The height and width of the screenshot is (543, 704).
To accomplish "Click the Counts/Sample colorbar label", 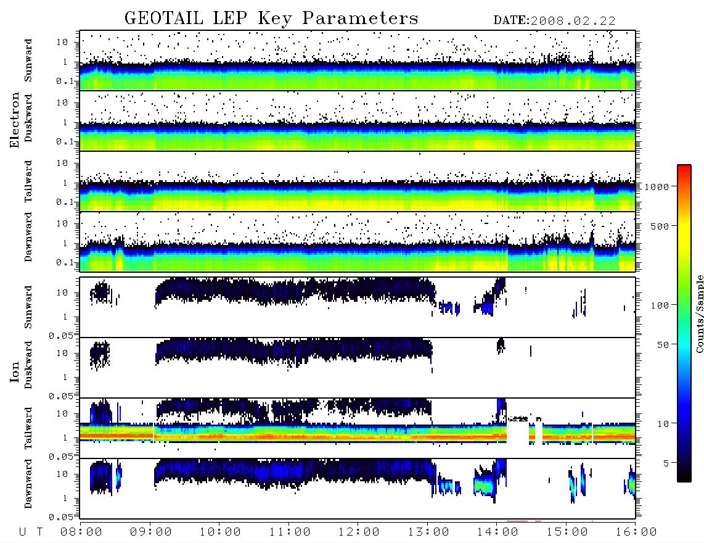I will tap(698, 313).
